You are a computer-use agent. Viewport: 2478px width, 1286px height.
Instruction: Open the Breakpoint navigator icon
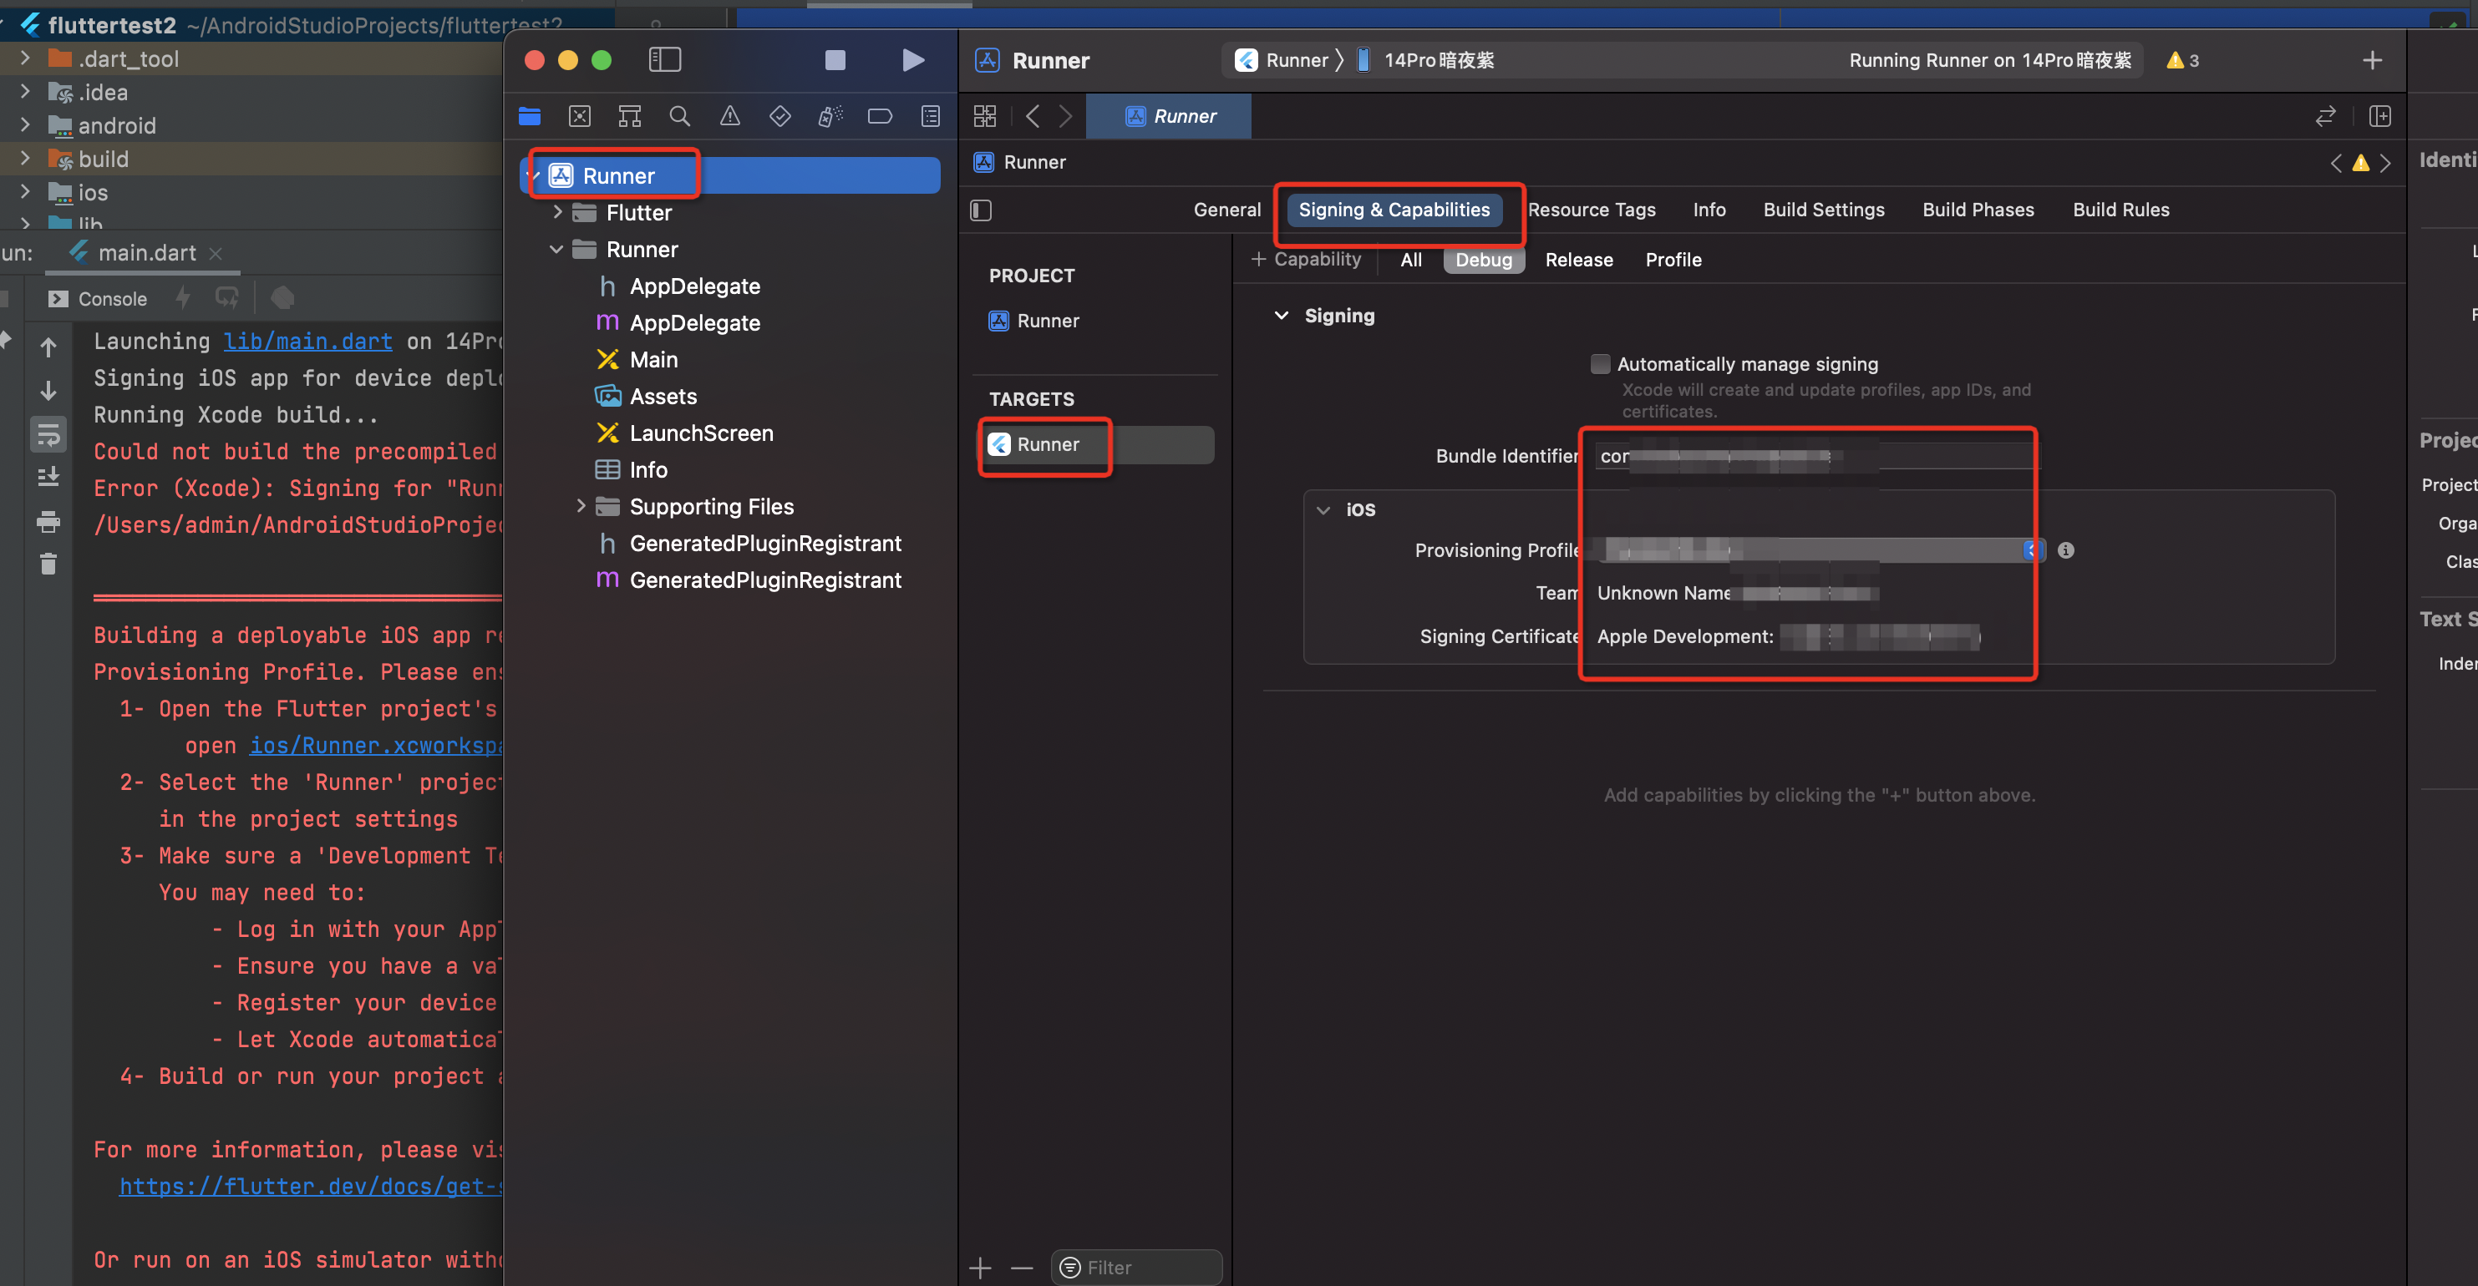tap(879, 116)
